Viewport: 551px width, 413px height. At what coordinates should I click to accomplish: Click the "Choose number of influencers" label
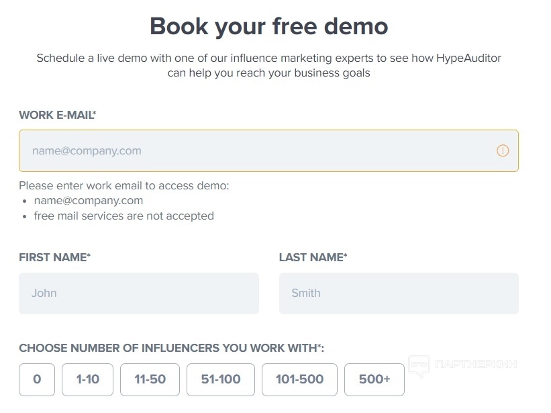click(172, 348)
